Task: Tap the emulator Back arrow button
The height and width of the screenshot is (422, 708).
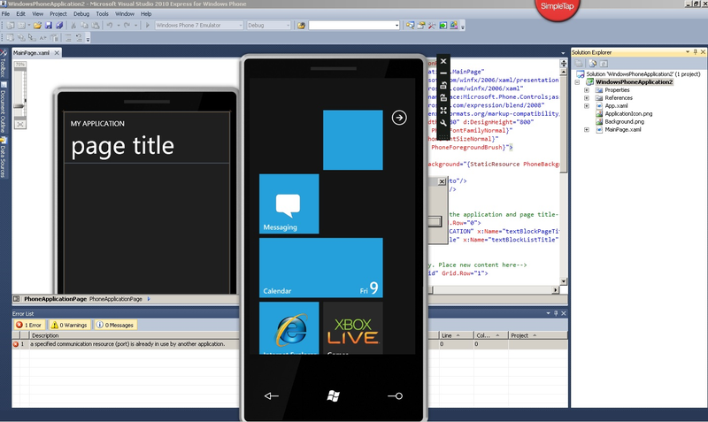Action: pyautogui.click(x=272, y=395)
